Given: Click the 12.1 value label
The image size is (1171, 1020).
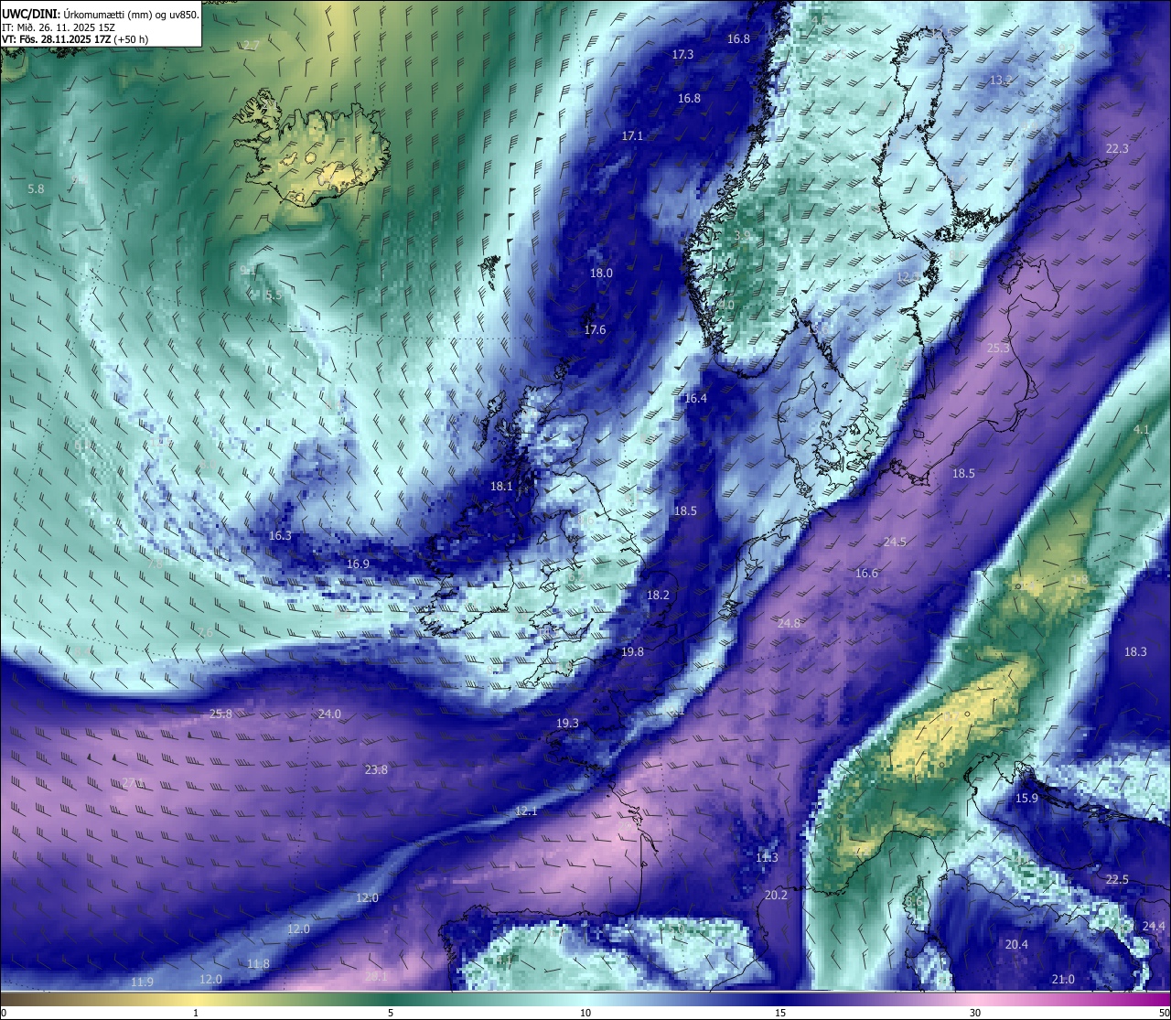Looking at the screenshot, I should coord(526,811).
